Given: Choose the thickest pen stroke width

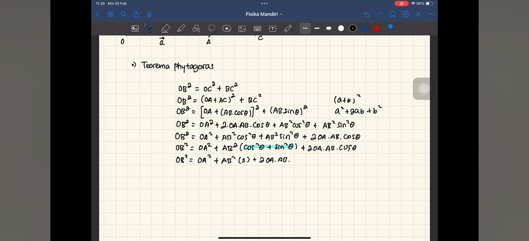Looking at the screenshot, I should (329, 28).
